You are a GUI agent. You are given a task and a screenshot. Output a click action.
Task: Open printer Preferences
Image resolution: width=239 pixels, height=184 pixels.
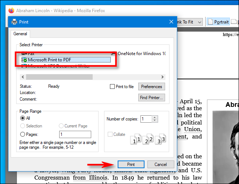(x=151, y=87)
